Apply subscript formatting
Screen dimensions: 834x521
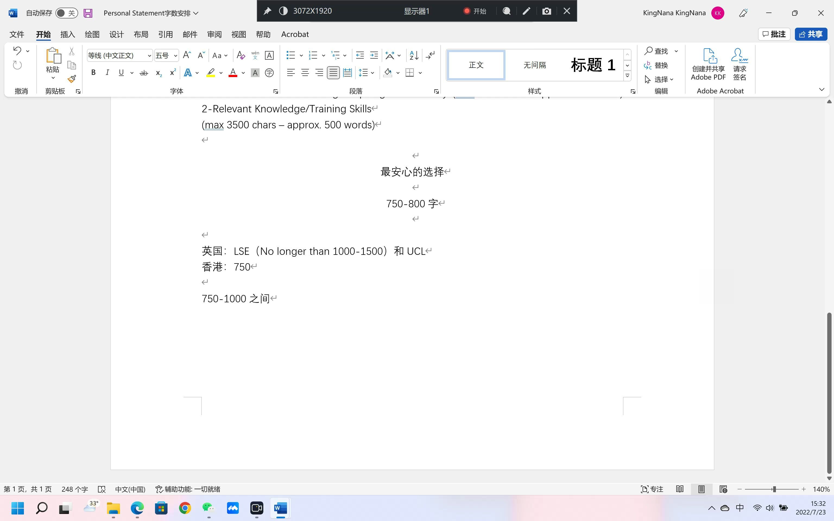159,73
